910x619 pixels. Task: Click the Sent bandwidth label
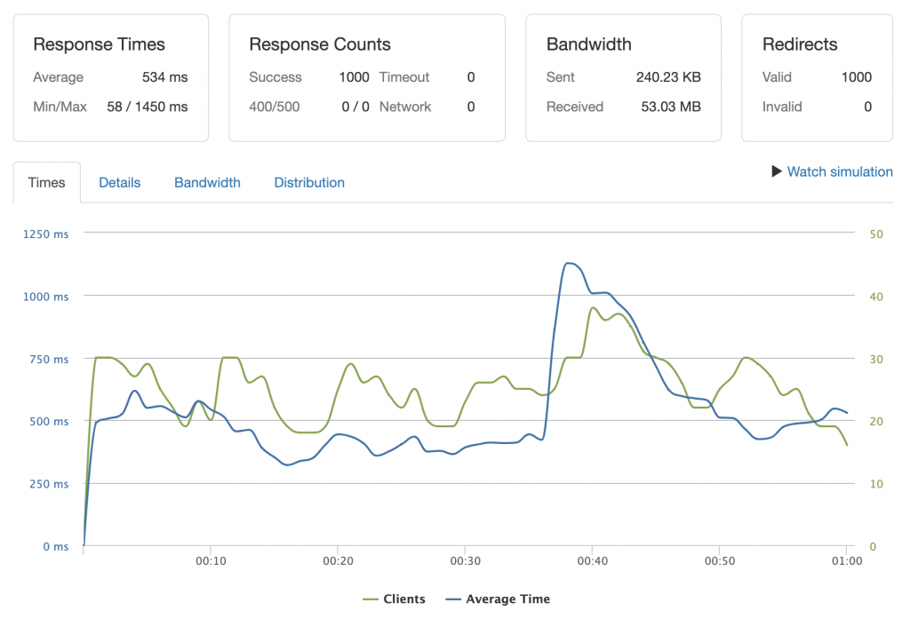(x=560, y=77)
